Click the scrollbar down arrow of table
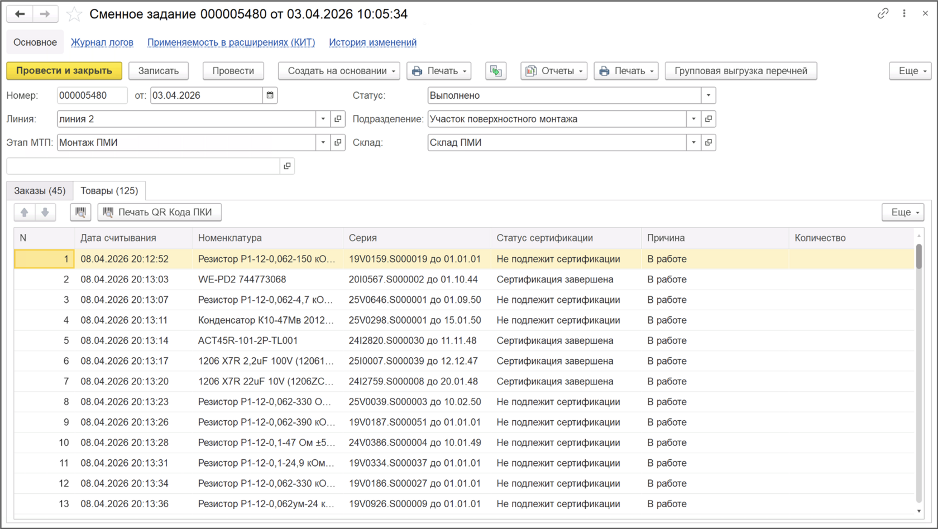This screenshot has width=938, height=529. [x=919, y=511]
